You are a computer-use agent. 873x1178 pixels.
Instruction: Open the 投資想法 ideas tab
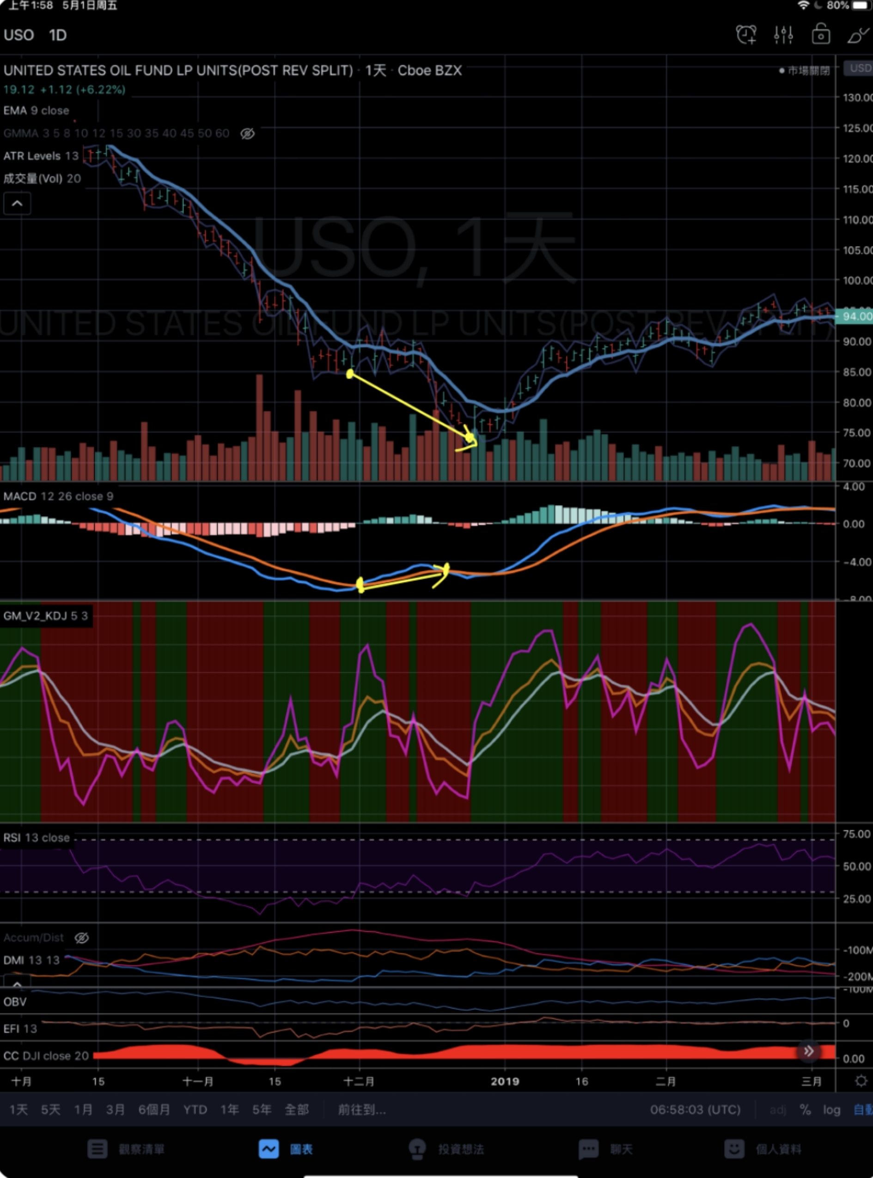[x=446, y=1148]
